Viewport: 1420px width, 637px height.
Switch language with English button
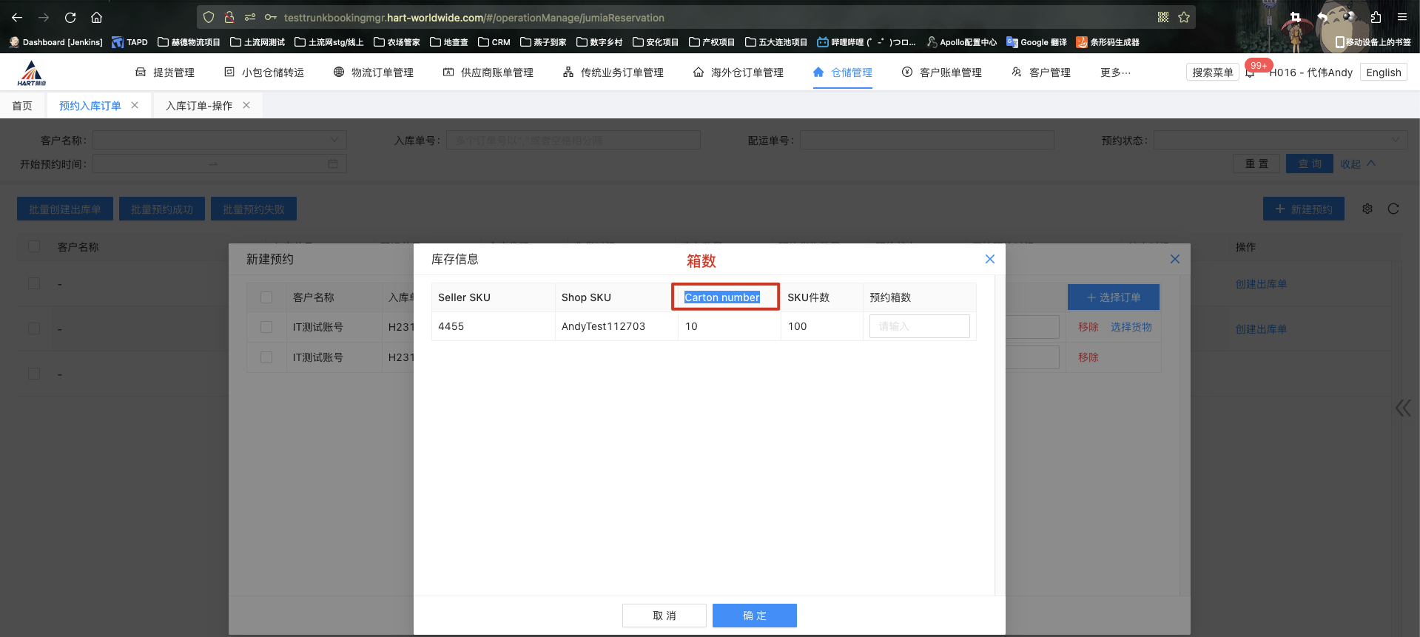pos(1383,73)
